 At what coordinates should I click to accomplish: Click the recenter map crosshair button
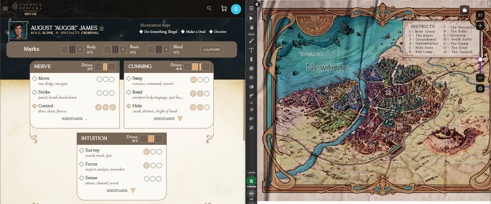coord(480,88)
